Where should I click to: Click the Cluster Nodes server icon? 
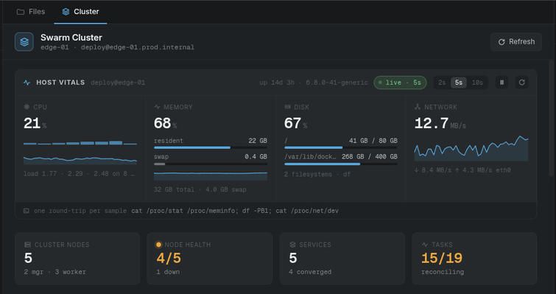click(28, 245)
